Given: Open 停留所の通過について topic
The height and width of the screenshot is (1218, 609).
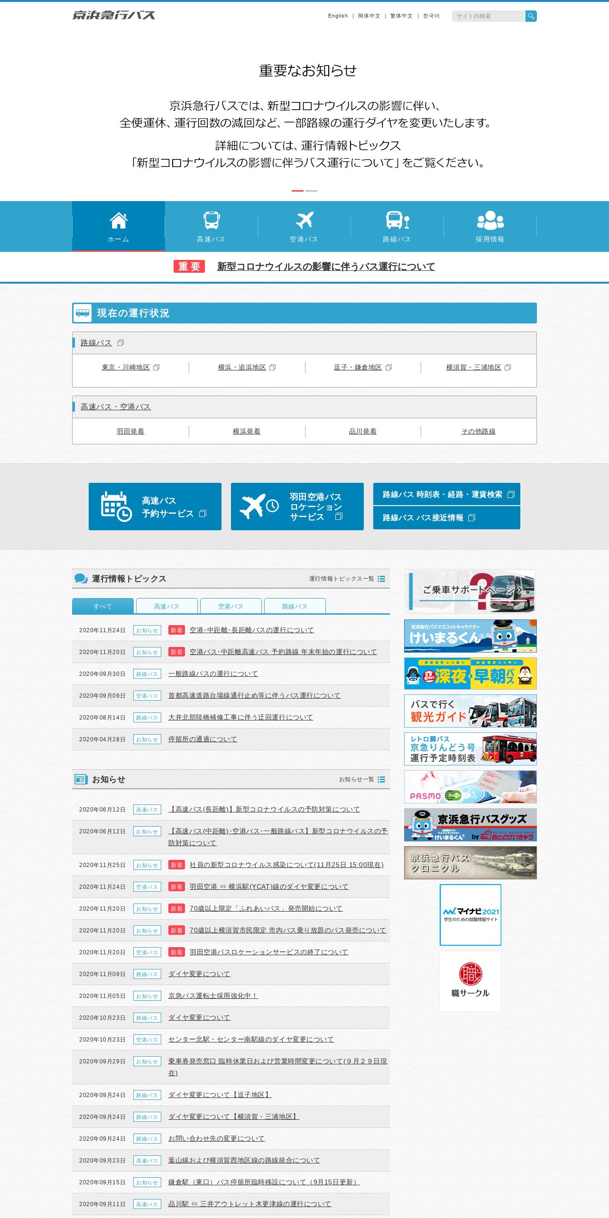Looking at the screenshot, I should (203, 739).
